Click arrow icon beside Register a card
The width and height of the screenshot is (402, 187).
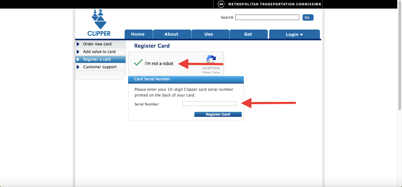point(78,59)
